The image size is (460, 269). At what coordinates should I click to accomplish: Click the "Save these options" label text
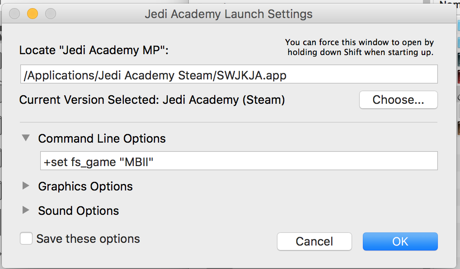(x=88, y=239)
